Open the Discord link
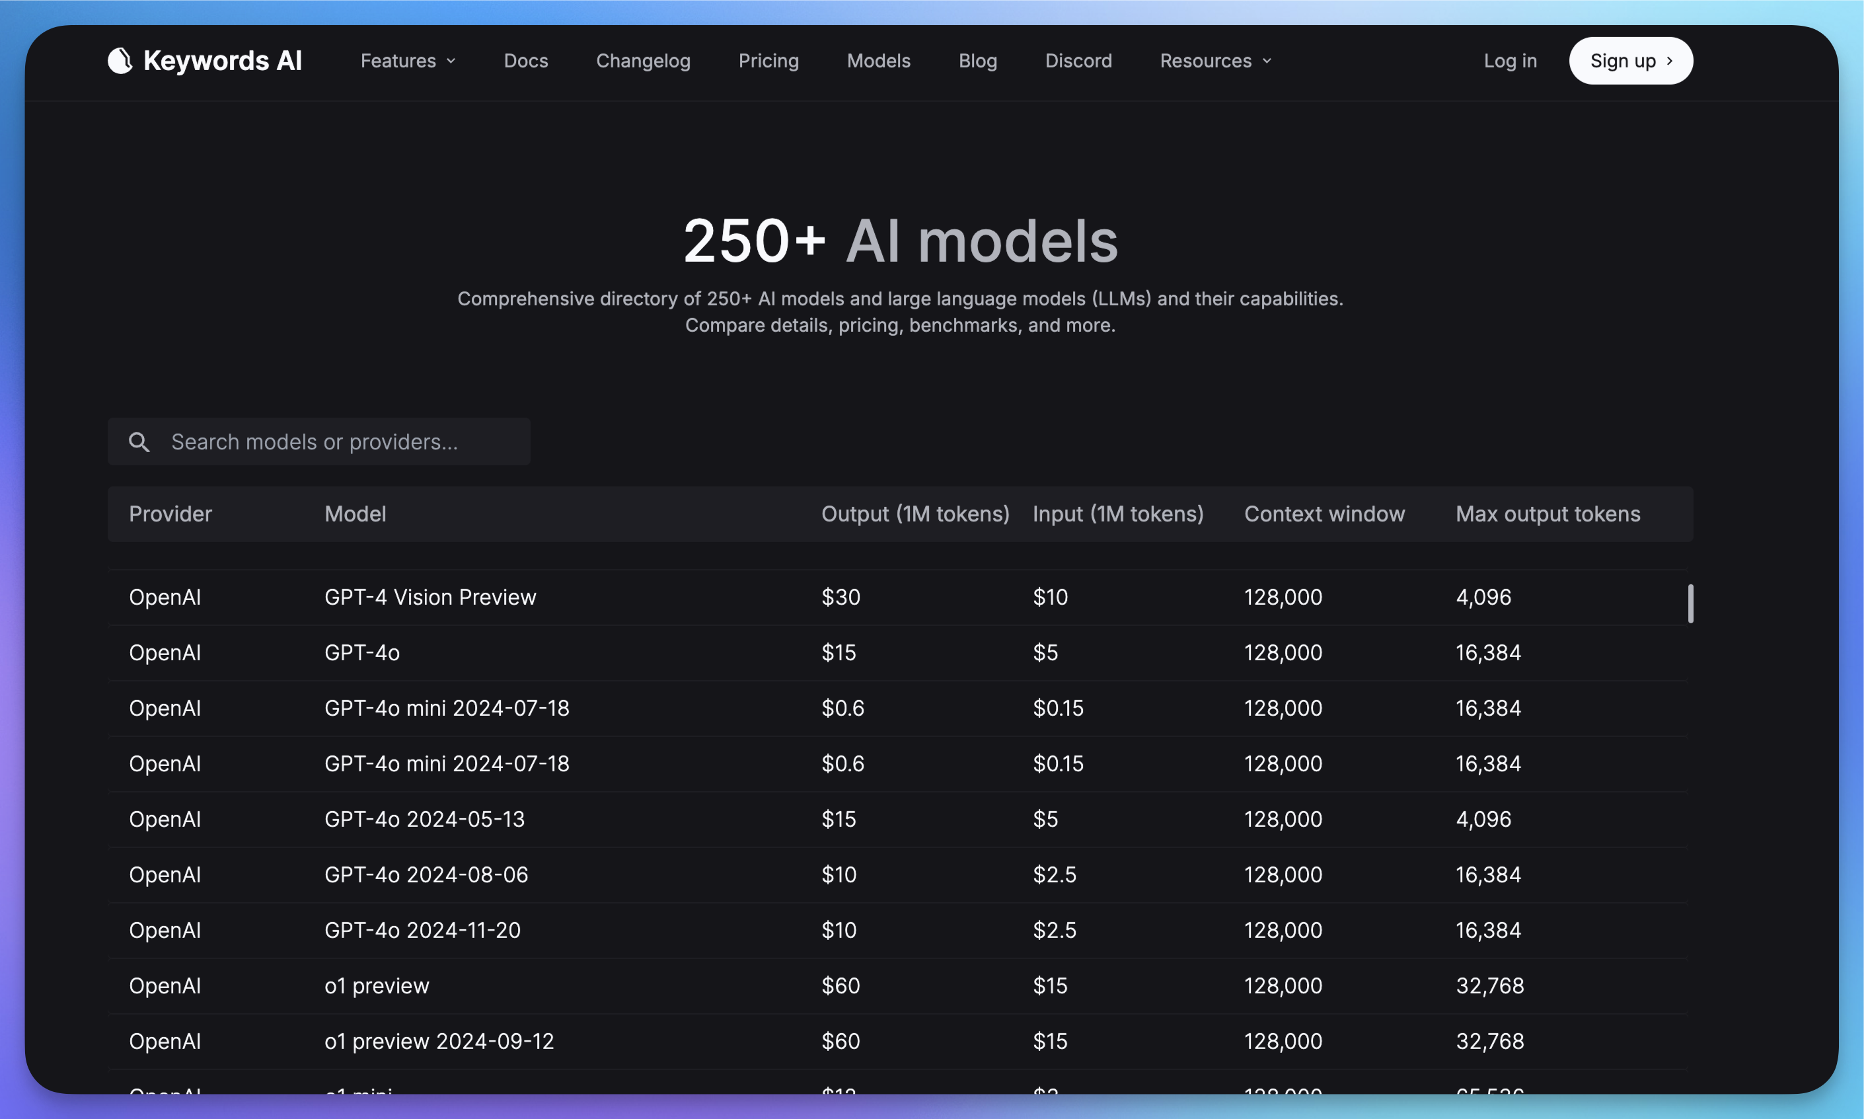Viewport: 1864px width, 1119px height. (x=1078, y=61)
